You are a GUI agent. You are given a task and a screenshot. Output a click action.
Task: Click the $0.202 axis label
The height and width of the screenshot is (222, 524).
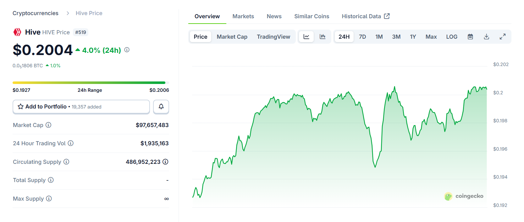pos(501,64)
